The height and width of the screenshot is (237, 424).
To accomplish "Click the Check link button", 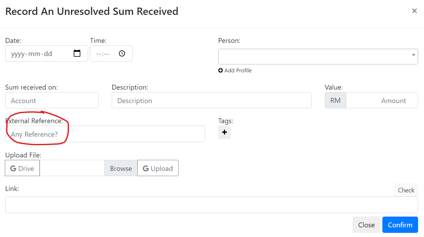I will [406, 190].
